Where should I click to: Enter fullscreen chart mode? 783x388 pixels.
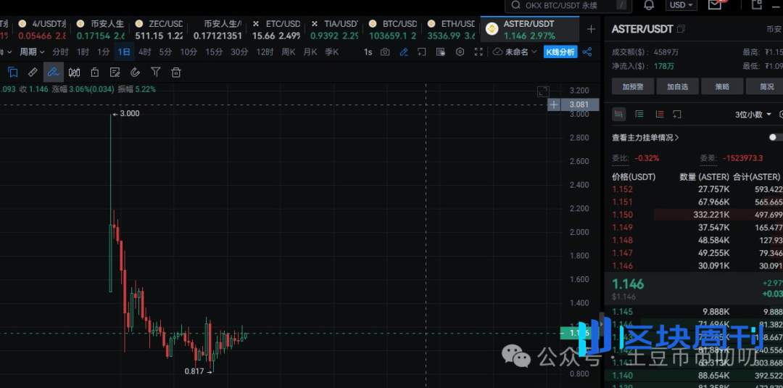(x=478, y=52)
